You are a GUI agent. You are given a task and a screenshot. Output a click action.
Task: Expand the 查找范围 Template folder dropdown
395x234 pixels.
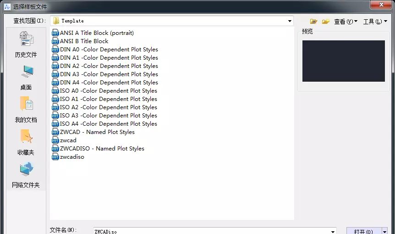coord(290,21)
